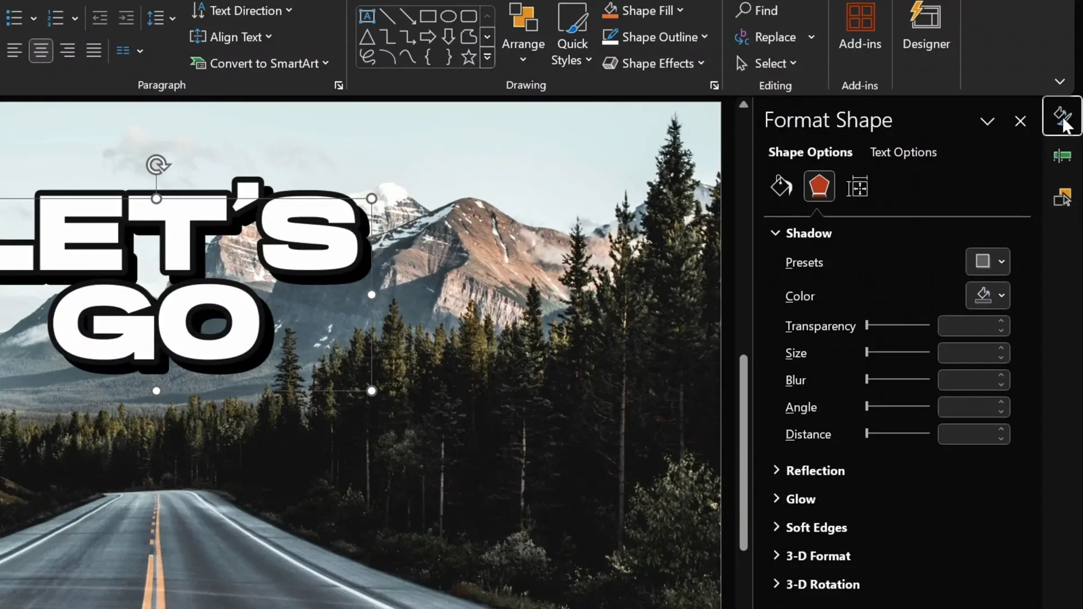The image size is (1083, 609).
Task: Open the Drawing dialog launcher
Action: (x=714, y=86)
